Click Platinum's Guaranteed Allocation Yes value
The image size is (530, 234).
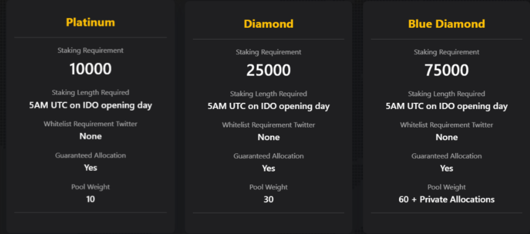click(90, 168)
